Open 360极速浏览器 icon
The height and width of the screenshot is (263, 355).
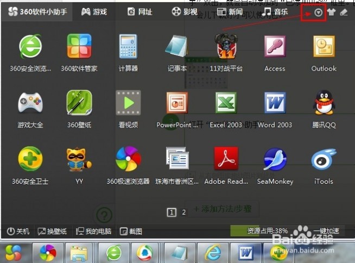[x=128, y=159]
